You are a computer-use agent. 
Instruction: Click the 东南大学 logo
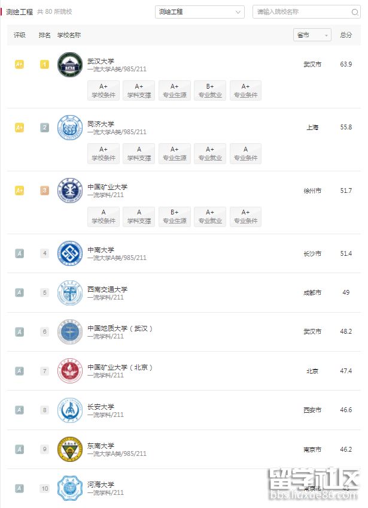pyautogui.click(x=70, y=449)
